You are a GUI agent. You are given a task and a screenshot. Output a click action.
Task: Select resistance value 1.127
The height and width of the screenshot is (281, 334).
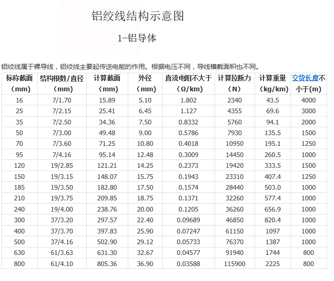pyautogui.click(x=188, y=111)
